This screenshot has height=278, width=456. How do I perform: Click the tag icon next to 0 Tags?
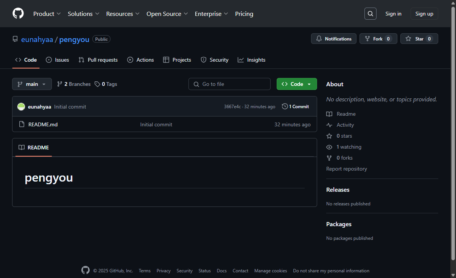click(x=97, y=84)
